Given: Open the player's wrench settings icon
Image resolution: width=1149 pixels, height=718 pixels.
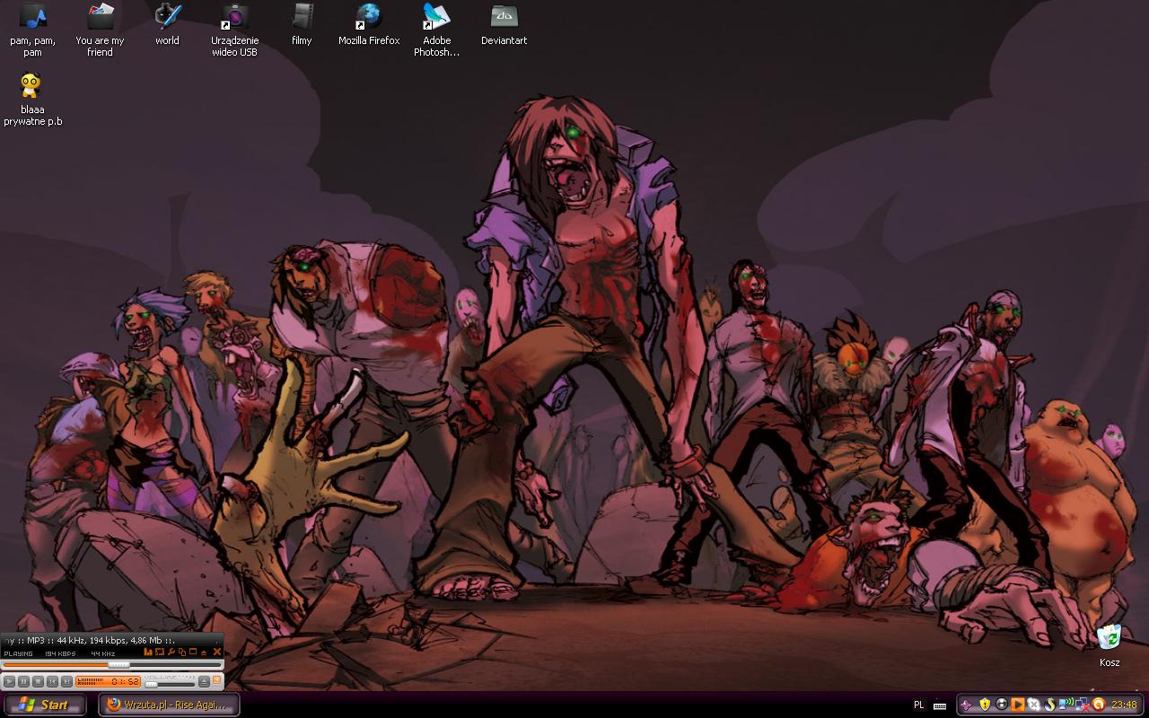Looking at the screenshot, I should (171, 652).
